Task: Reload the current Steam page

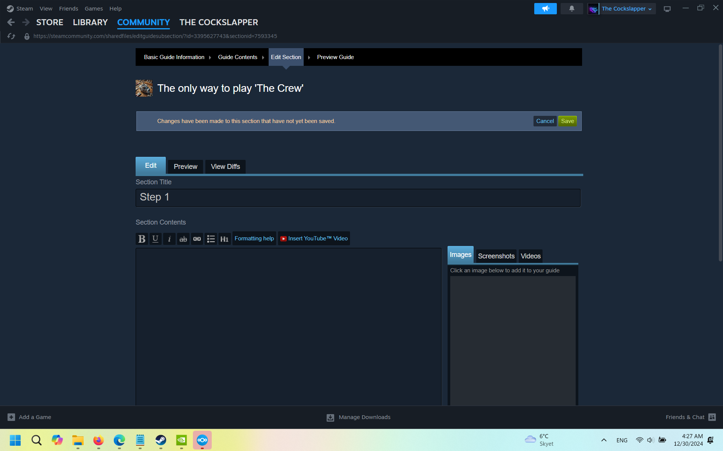Action: click(11, 36)
